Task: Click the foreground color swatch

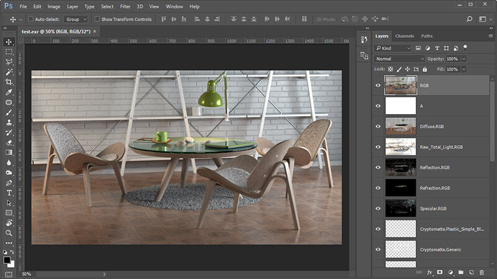Action: 7,260
